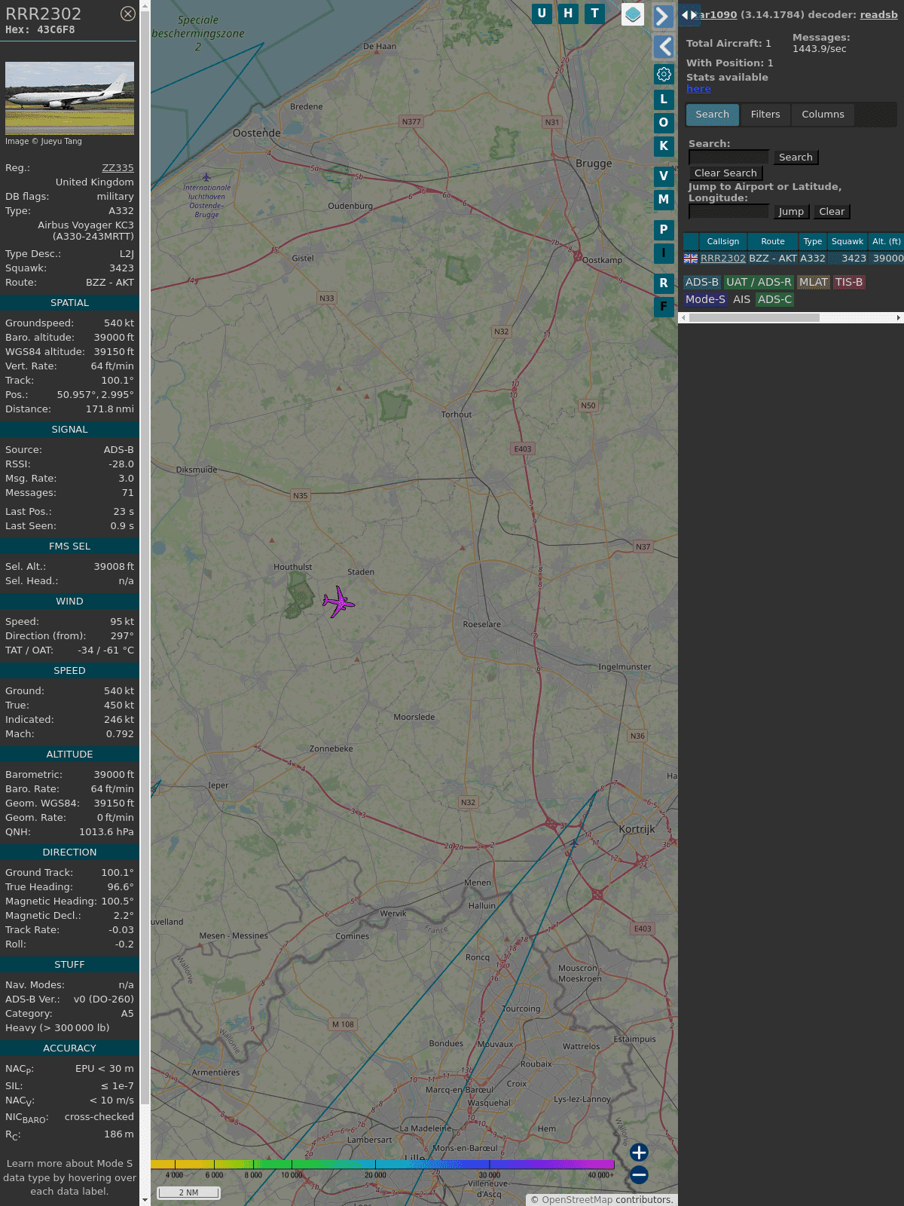Screen dimensions: 904x1206
Task: Toggle sidebar split arrows button
Action: tap(689, 15)
